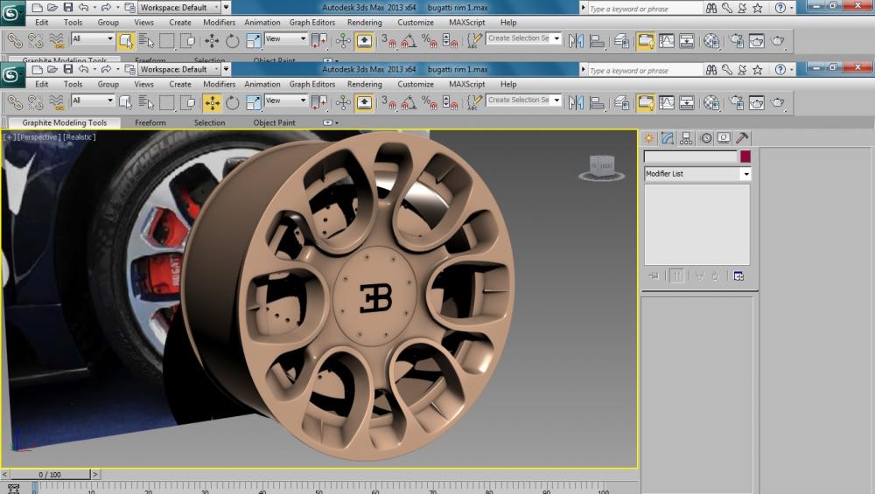Click the object name field in Modify panel
This screenshot has height=494, width=875.
coord(691,157)
